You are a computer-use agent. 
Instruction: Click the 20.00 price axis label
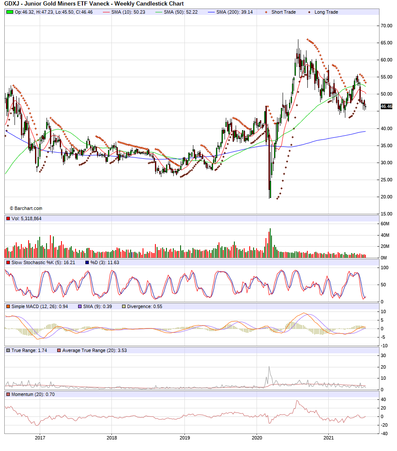pos(386,197)
